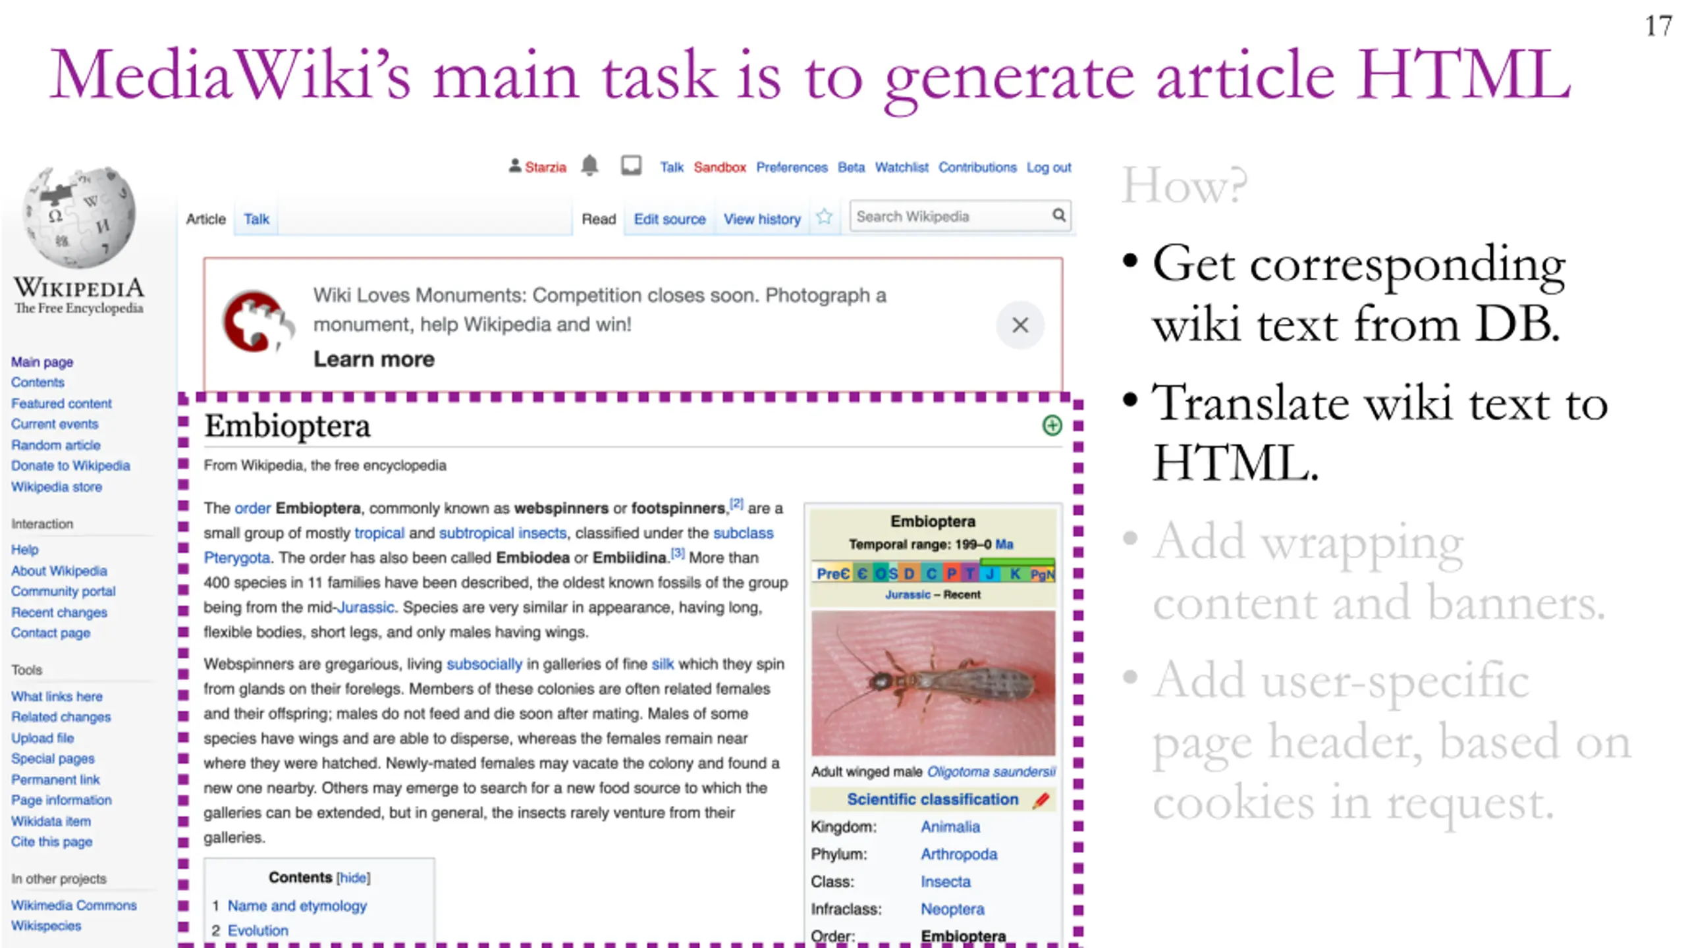The height and width of the screenshot is (948, 1686).
Task: Open Preferences in the top bar
Action: [792, 167]
